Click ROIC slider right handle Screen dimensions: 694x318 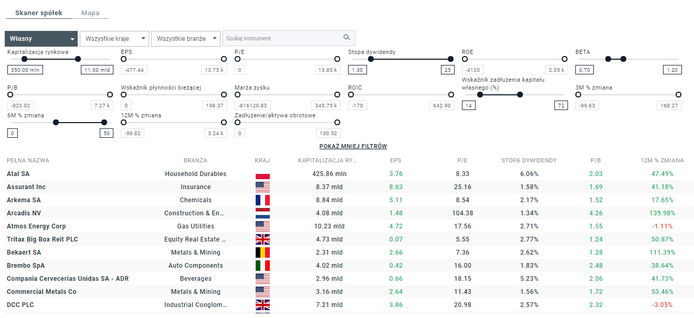point(451,95)
